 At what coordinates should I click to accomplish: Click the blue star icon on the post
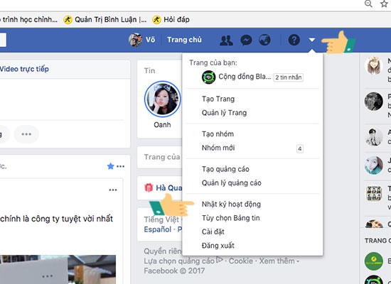(x=110, y=166)
